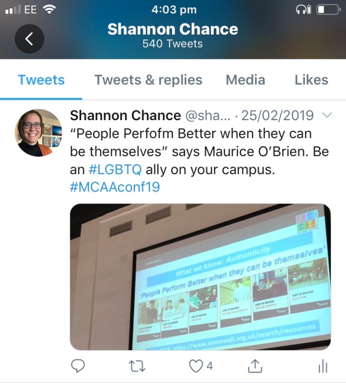Image resolution: width=346 pixels, height=383 pixels.
Task: Open the tweet options chevron
Action: point(327,115)
